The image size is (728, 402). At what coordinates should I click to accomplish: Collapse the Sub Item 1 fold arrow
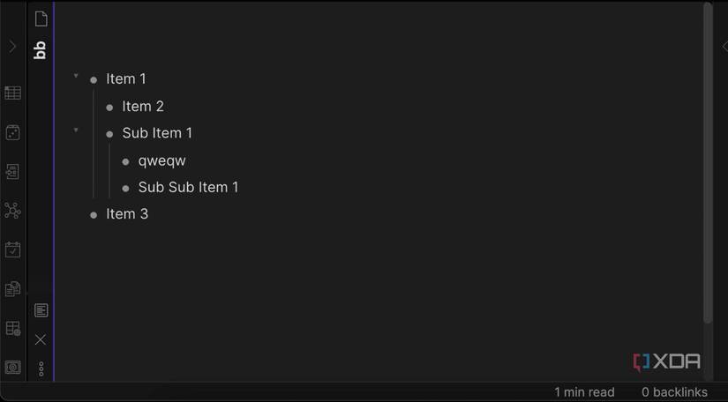point(76,130)
